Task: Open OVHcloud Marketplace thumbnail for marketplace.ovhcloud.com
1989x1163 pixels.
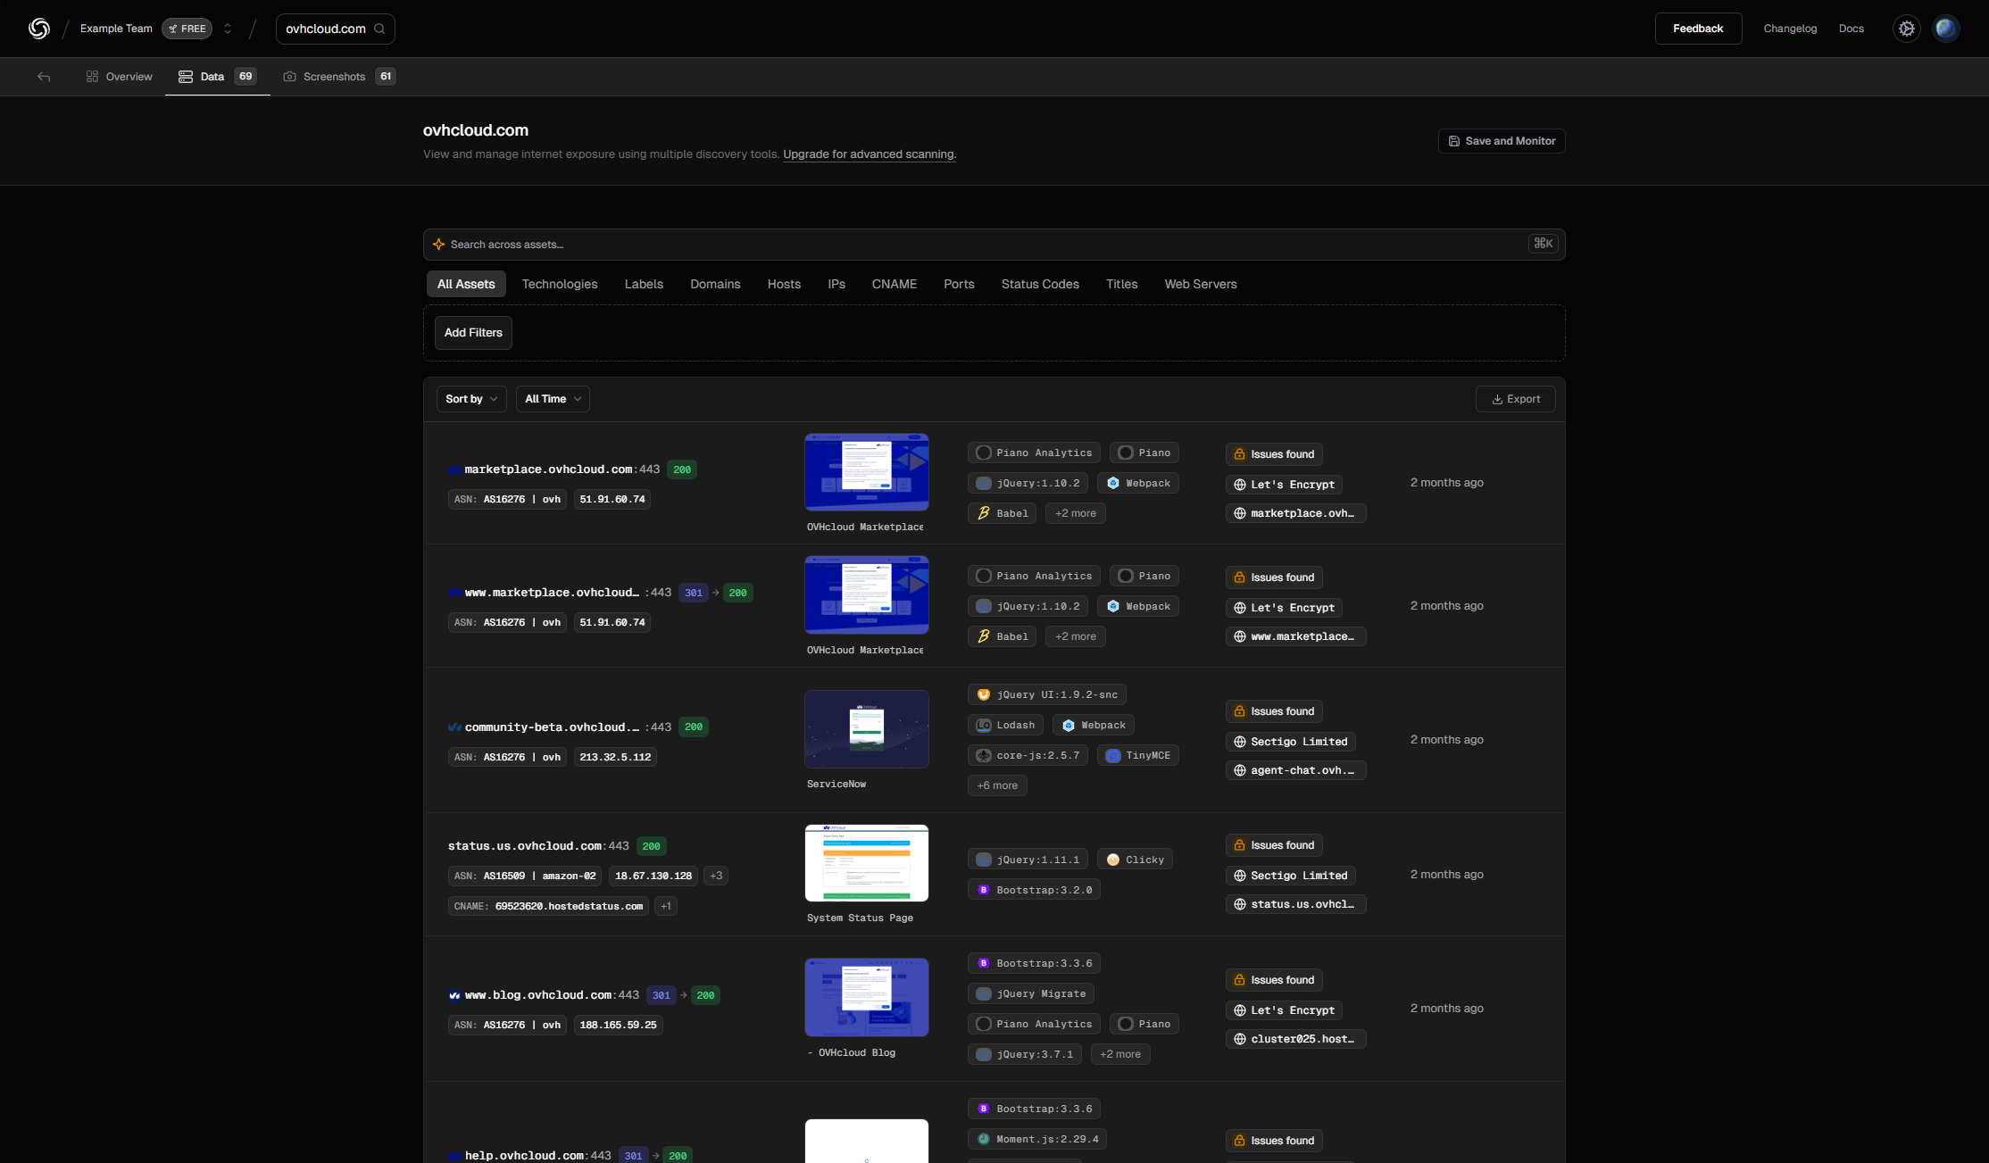Action: (x=866, y=472)
